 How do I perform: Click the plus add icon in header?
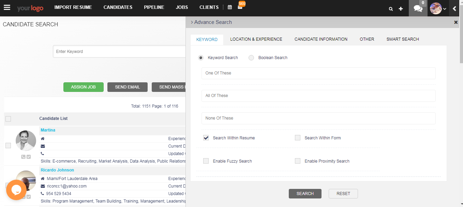tap(401, 9)
